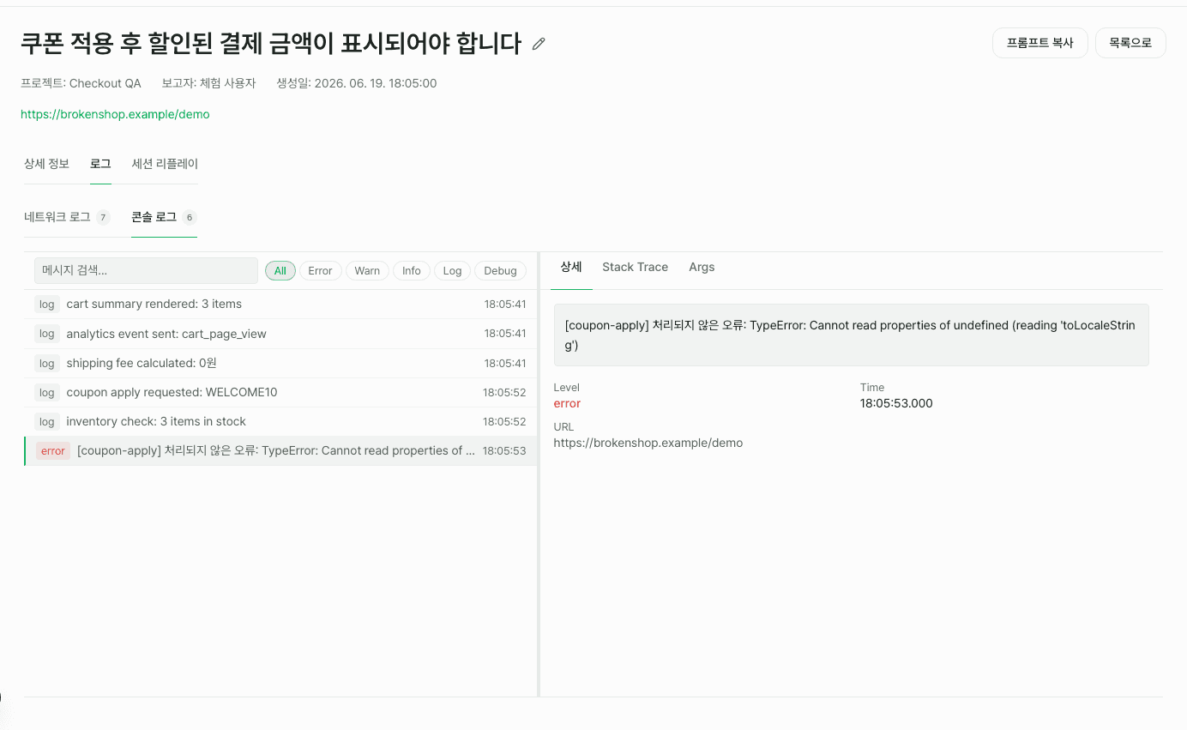Switch to the 상세 정보 tab
Image resolution: width=1187 pixels, height=730 pixels.
[x=46, y=164]
